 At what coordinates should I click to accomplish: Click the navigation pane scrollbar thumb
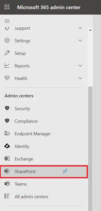pyautogui.click(x=90, y=148)
